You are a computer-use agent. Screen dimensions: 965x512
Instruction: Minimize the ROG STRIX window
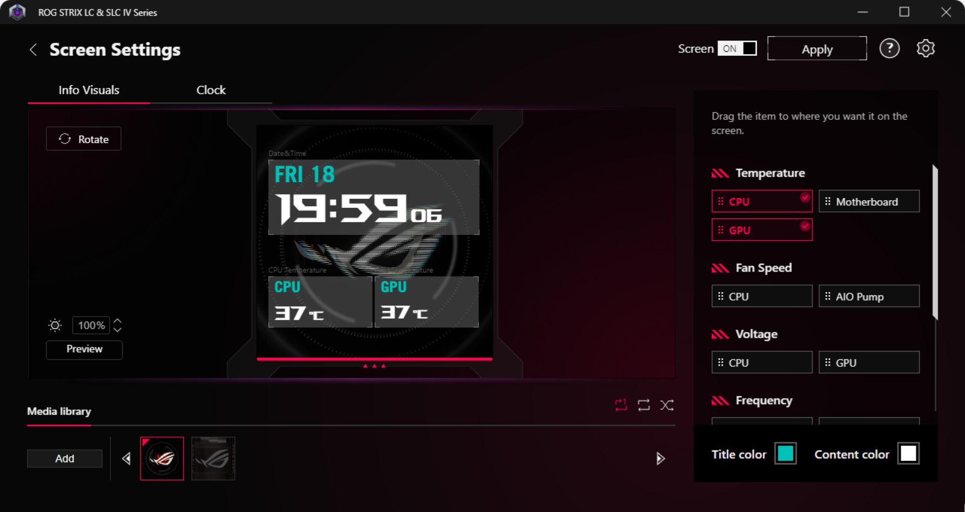[863, 12]
